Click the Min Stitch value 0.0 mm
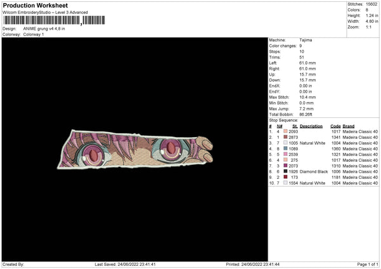The image size is (381, 269). coord(307,103)
